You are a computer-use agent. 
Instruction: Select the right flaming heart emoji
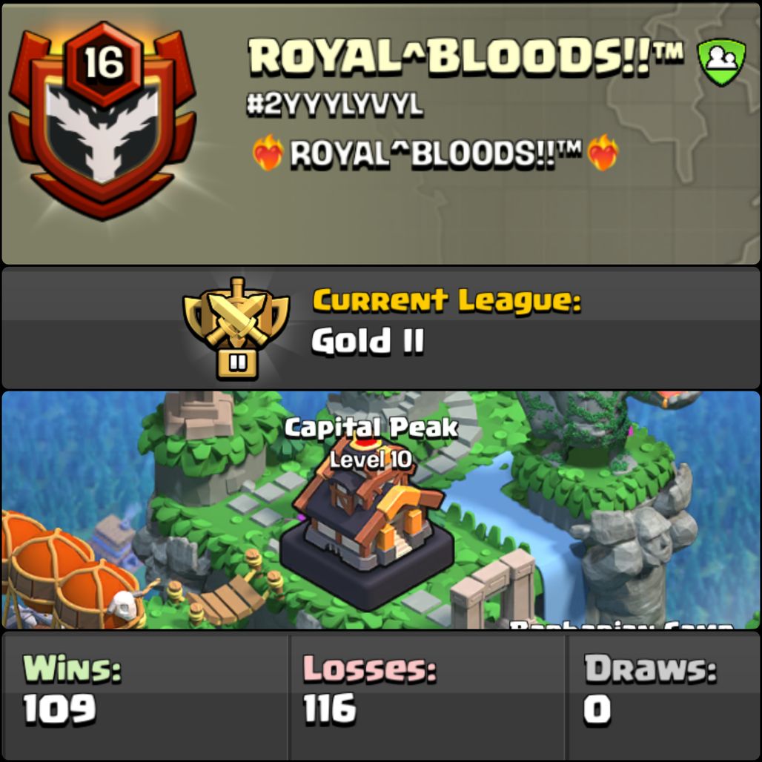603,153
